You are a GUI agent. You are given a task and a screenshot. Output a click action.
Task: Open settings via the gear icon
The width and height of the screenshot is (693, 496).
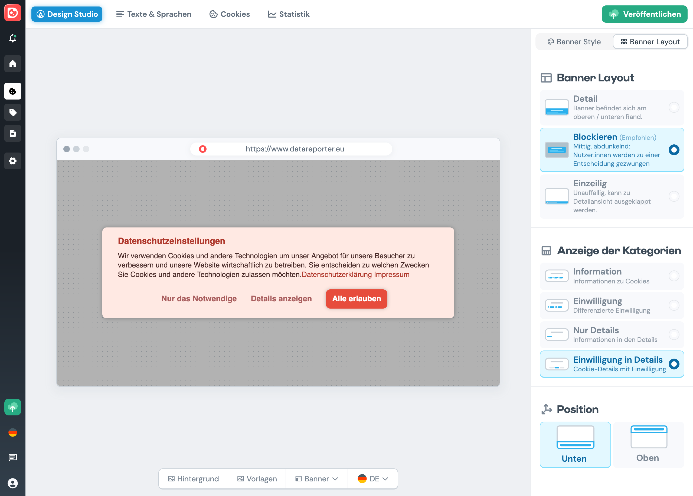12,161
